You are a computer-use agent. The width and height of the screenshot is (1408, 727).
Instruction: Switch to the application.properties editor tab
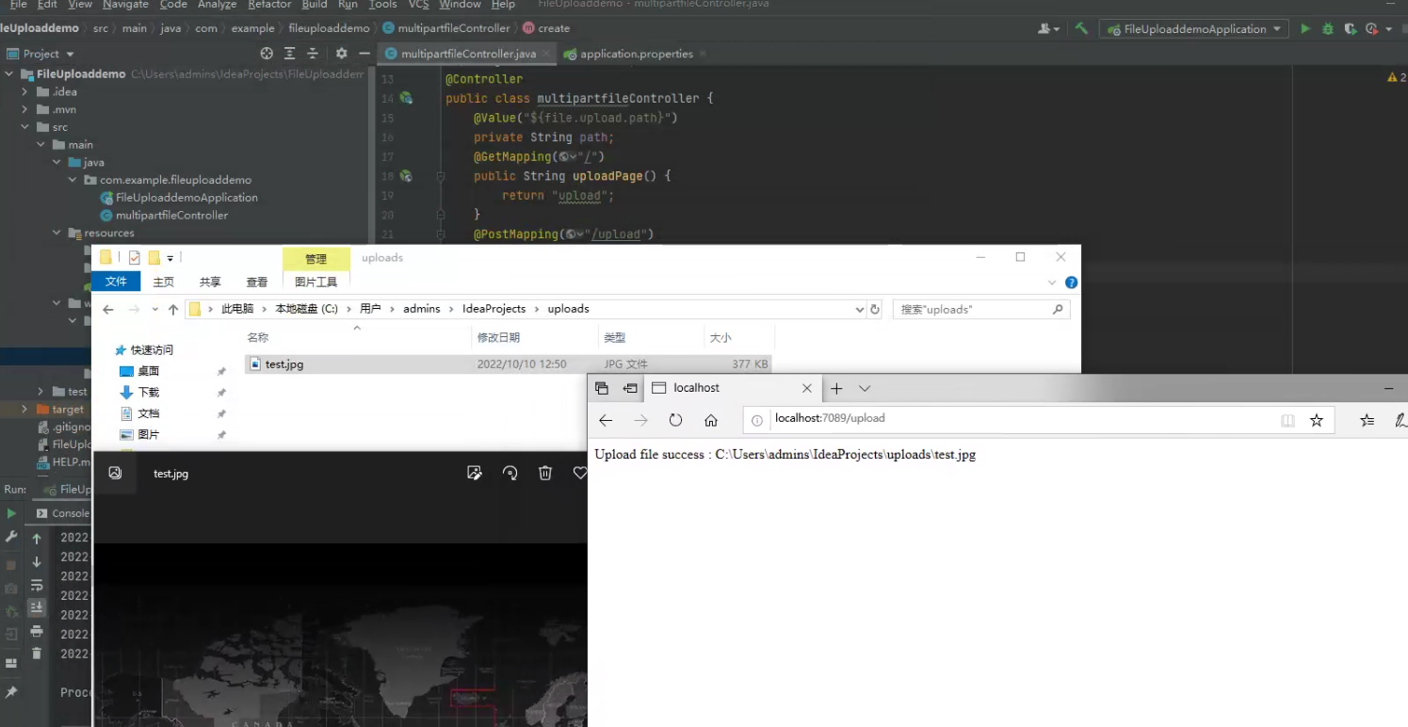click(636, 54)
